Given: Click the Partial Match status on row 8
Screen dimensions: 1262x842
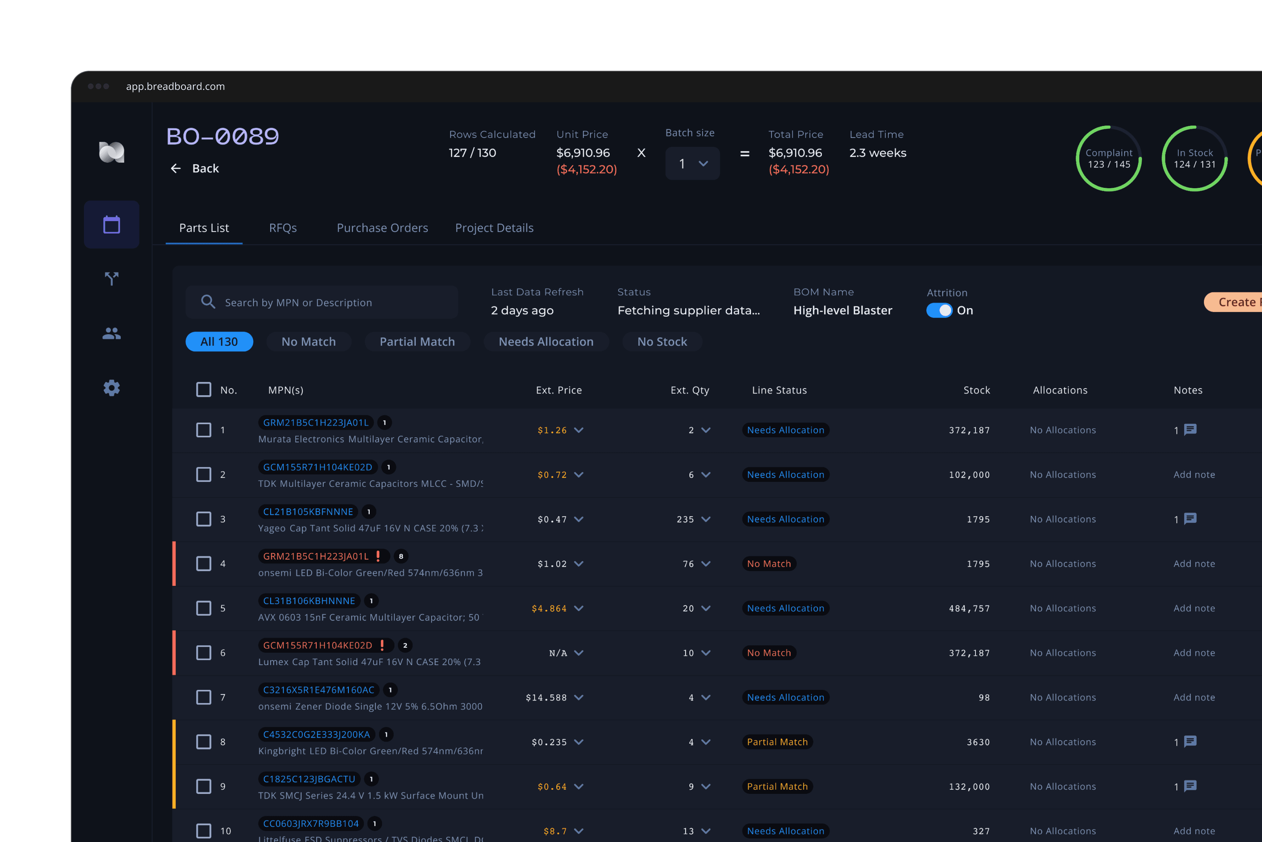Looking at the screenshot, I should tap(777, 742).
